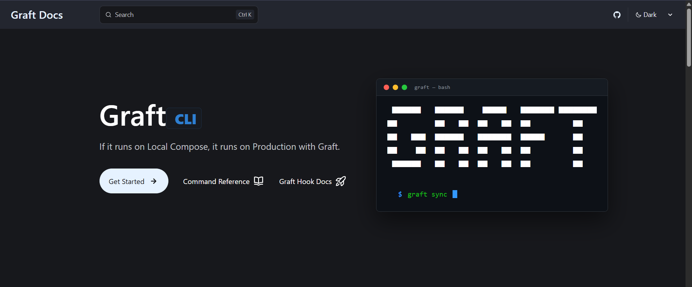Click the red dot in the terminal header
Screen dimensions: 692x287
coord(386,87)
